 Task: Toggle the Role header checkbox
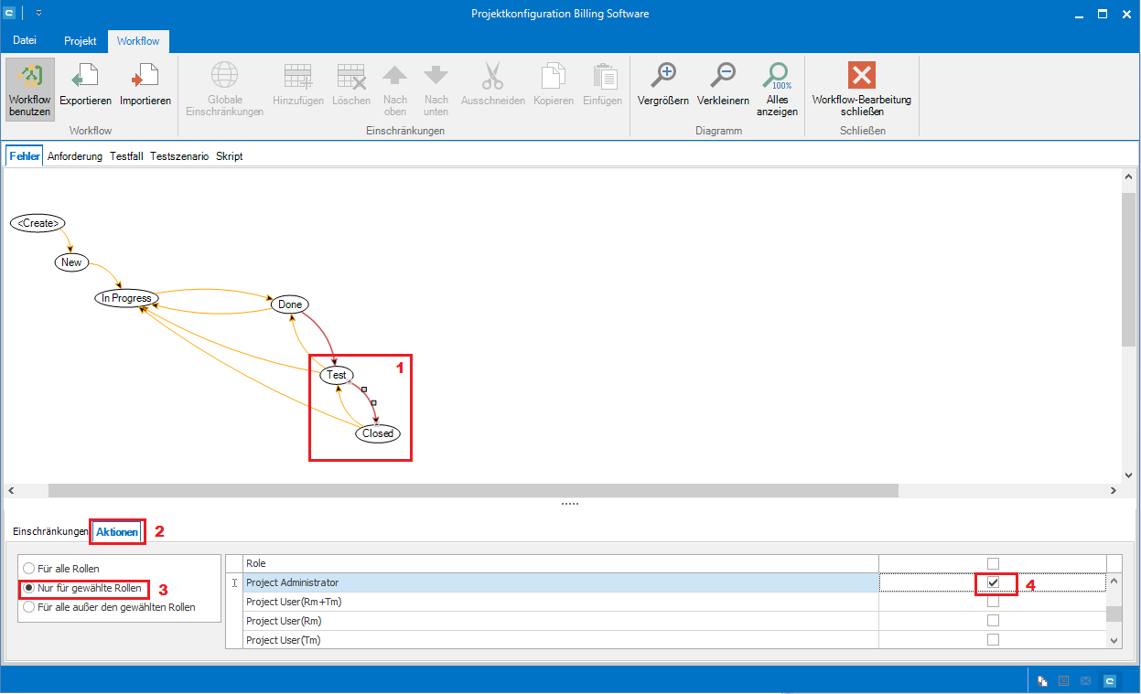tap(993, 563)
